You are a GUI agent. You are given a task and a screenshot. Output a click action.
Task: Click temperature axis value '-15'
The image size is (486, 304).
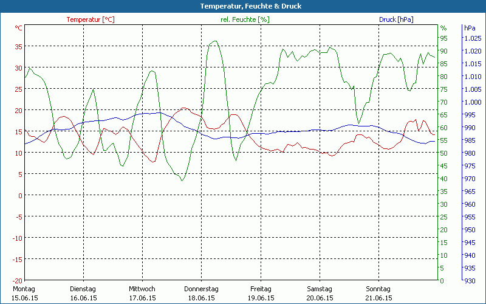[18, 260]
